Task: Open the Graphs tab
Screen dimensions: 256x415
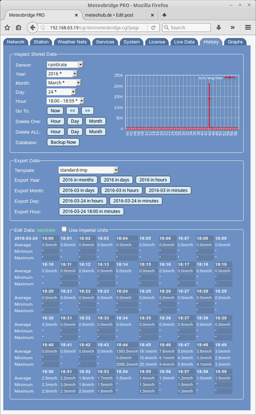Action: pos(235,42)
